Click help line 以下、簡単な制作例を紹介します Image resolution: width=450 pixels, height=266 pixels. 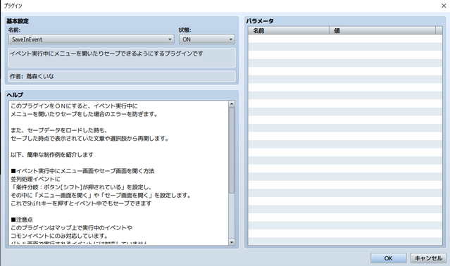[52, 155]
